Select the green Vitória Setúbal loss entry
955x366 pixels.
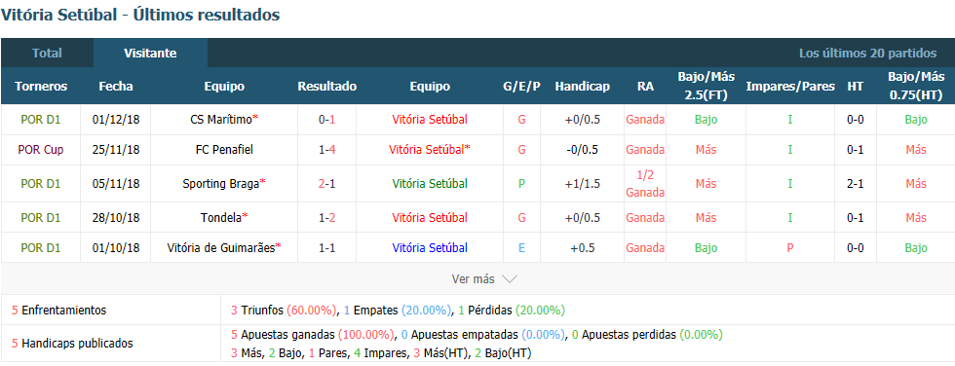430,183
